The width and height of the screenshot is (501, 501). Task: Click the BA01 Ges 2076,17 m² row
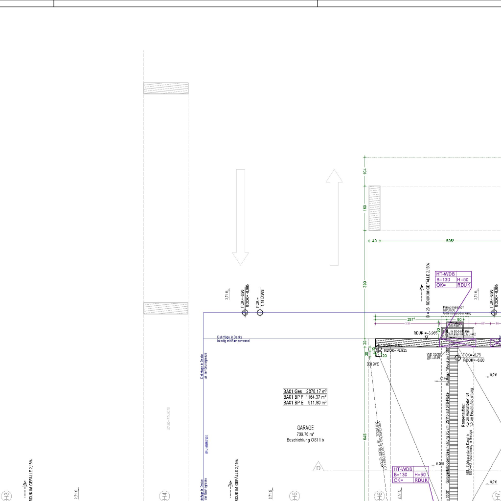click(305, 391)
